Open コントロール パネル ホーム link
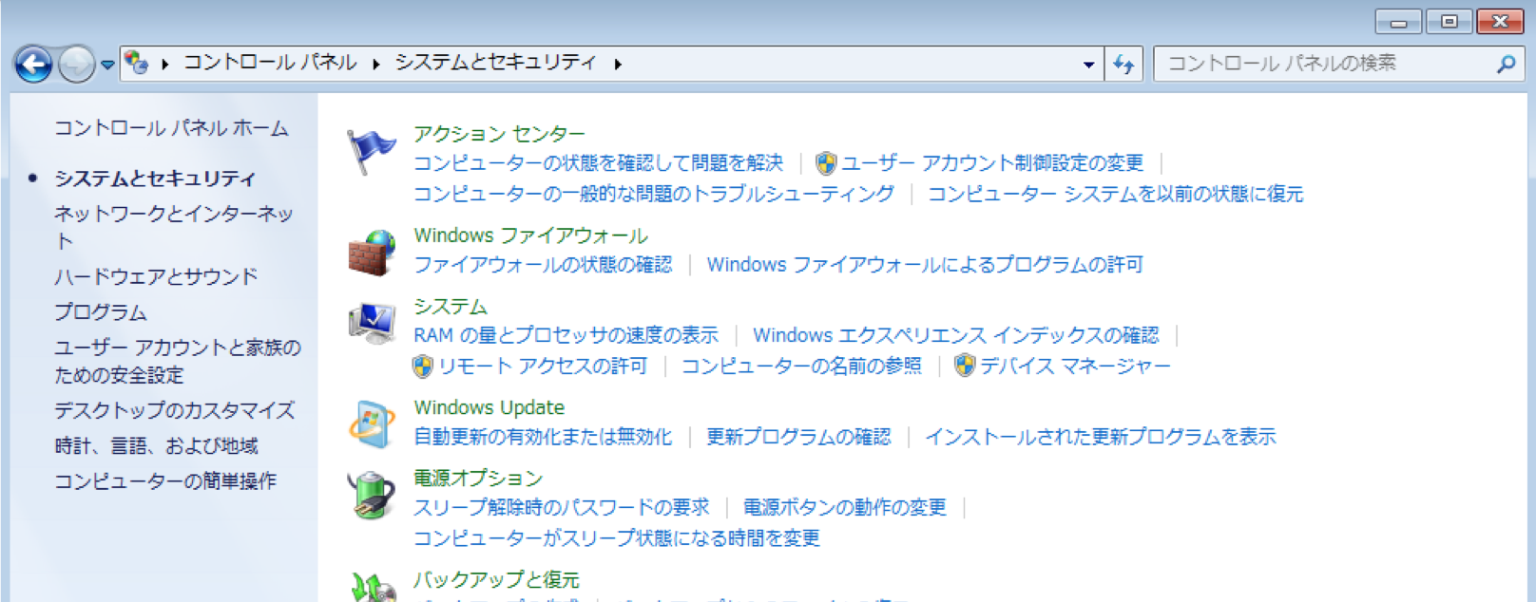Image resolution: width=1536 pixels, height=602 pixels. pos(171,128)
